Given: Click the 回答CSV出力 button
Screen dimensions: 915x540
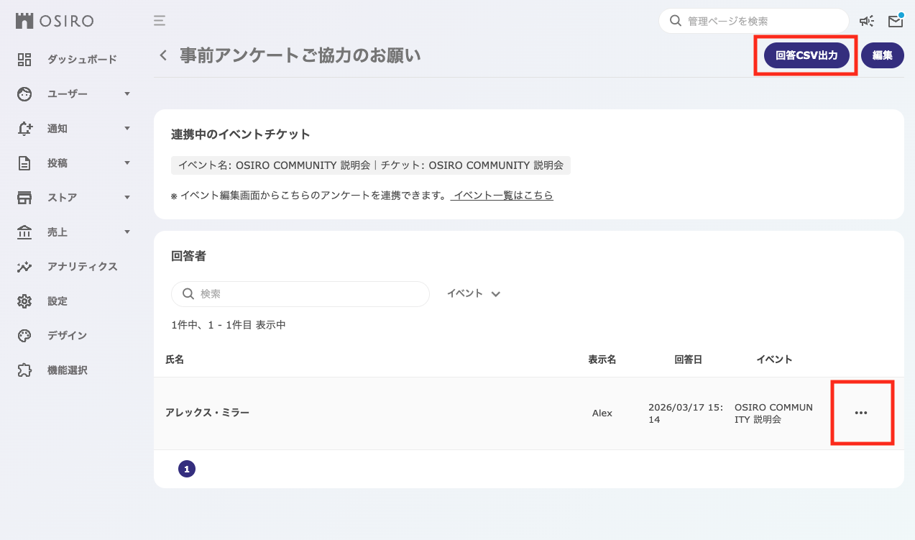Looking at the screenshot, I should pos(806,55).
